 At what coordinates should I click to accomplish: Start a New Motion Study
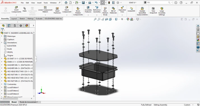tap(105, 11)
